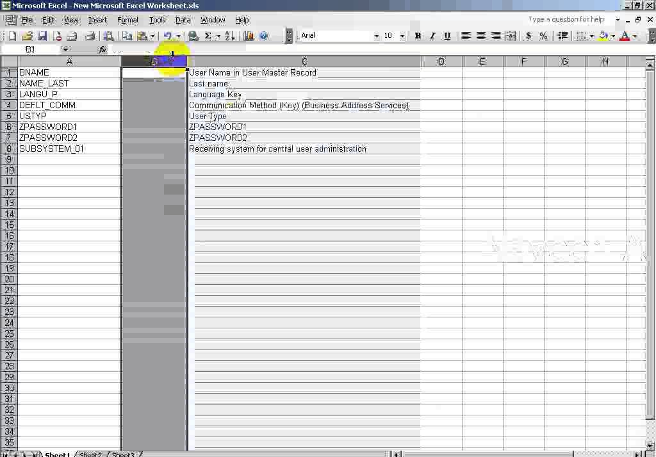Paste using the clipboard Paste icon
The width and height of the screenshot is (656, 457).
(x=143, y=36)
